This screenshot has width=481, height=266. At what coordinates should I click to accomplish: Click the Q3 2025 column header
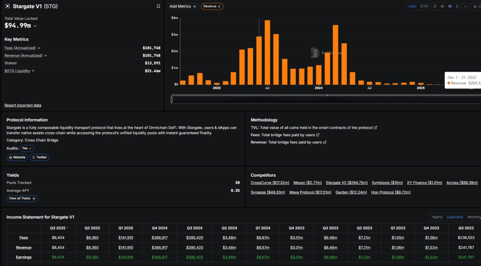58,228
